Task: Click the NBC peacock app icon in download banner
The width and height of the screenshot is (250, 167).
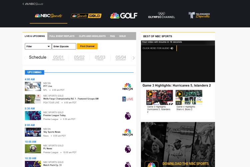Action: coord(151,164)
